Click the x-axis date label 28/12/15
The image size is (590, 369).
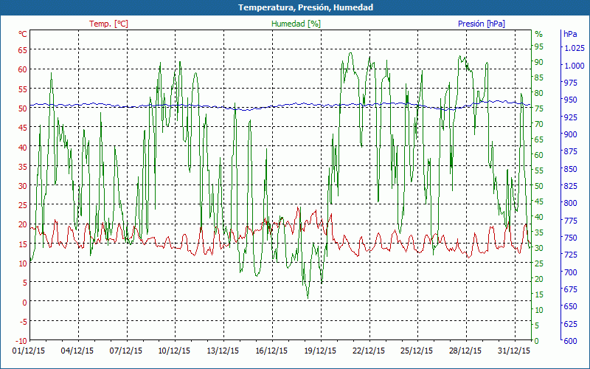pyautogui.click(x=465, y=351)
